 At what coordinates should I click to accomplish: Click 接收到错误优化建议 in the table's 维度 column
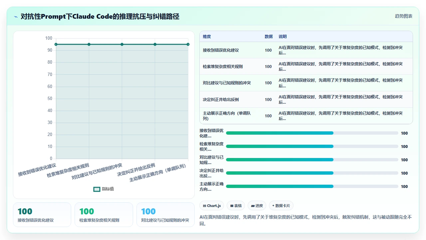point(221,50)
